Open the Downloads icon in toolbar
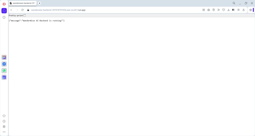255x136 pixels. tap(228, 10)
